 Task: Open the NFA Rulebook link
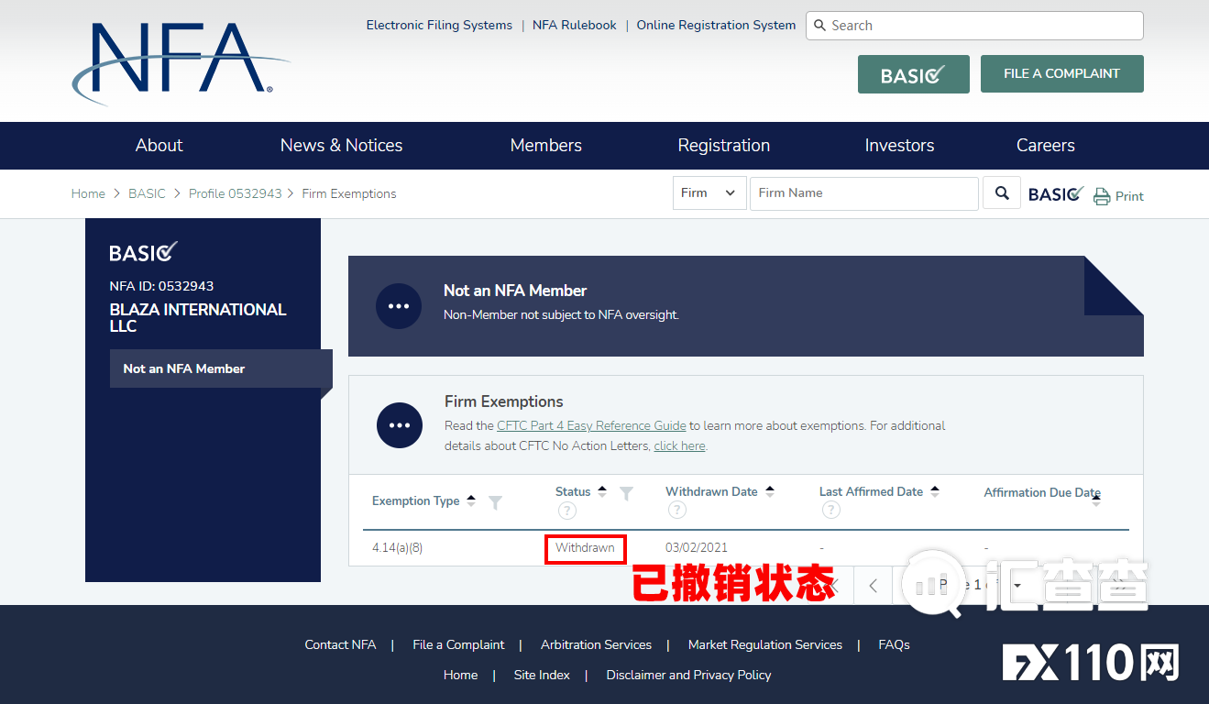(575, 26)
